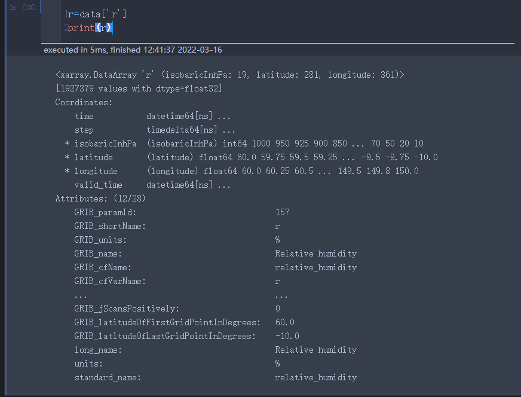Click the latitude values '60.0 59.75 59.5 59.25'
Screen dimensions: 521x397
click(287, 157)
